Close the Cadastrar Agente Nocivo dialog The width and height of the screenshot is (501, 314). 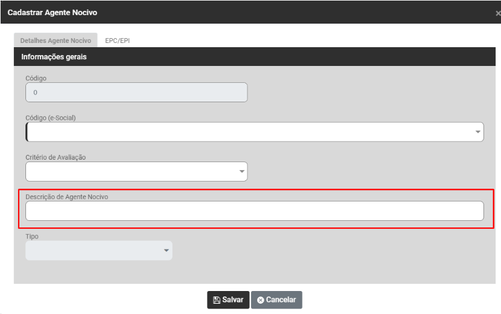[x=497, y=13]
